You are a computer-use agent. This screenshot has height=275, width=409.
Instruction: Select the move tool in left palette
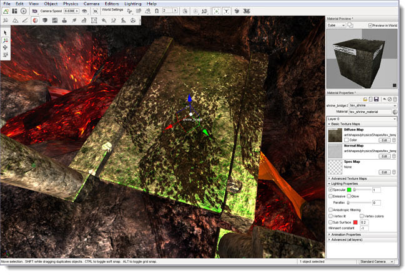pyautogui.click(x=5, y=40)
